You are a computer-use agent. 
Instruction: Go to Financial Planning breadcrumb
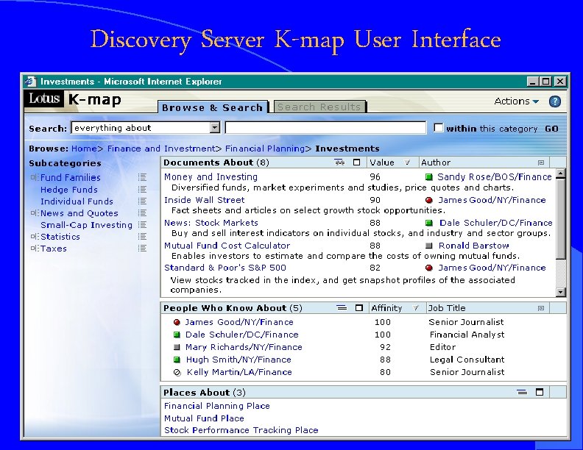click(265, 149)
